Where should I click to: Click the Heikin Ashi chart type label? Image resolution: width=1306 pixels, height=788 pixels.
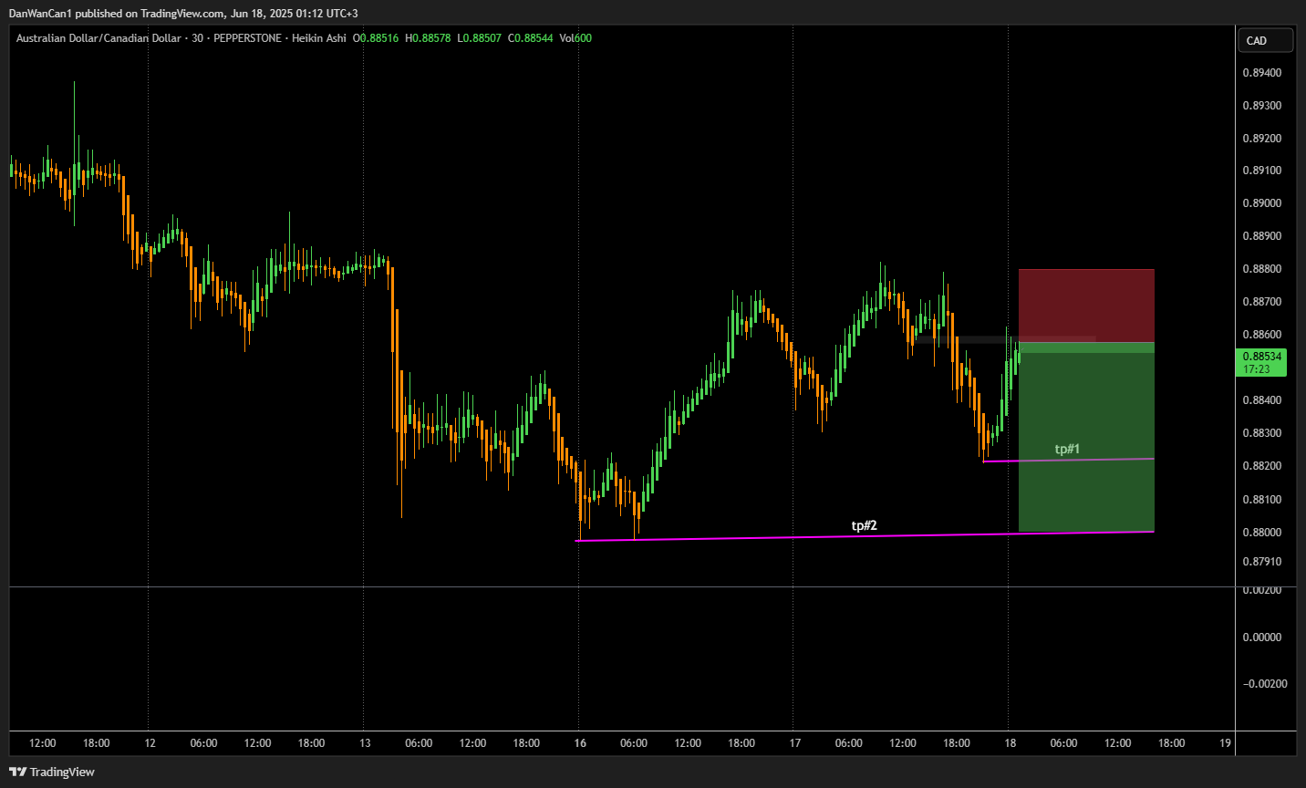click(319, 38)
